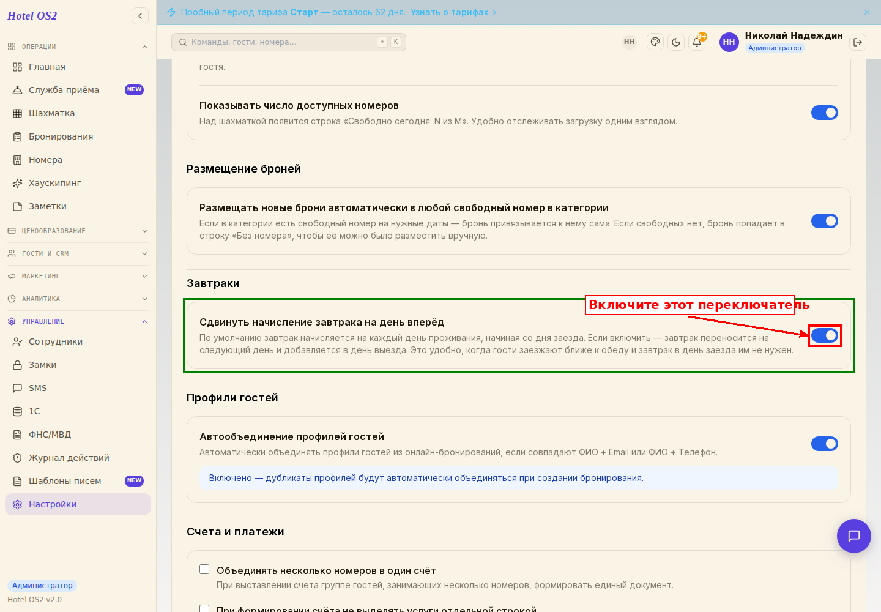Expand Гости и CRM group
Image resolution: width=881 pixels, height=612 pixels.
click(78, 253)
